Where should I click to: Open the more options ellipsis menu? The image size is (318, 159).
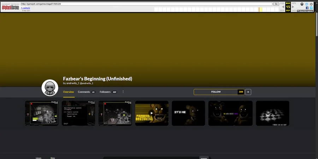123,92
